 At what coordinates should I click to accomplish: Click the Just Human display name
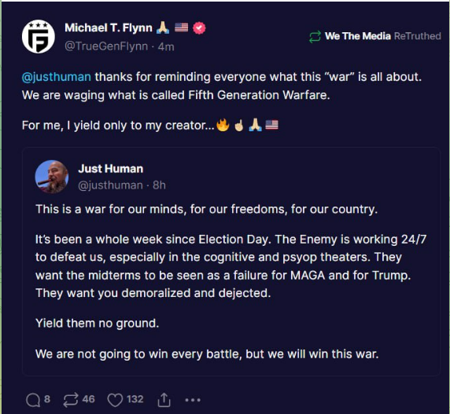[110, 169]
